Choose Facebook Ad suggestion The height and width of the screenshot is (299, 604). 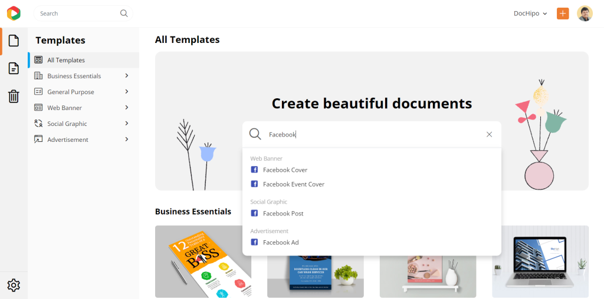[x=281, y=242]
